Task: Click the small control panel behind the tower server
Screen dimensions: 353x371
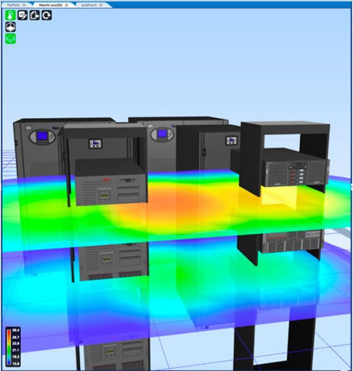Action: click(x=95, y=144)
